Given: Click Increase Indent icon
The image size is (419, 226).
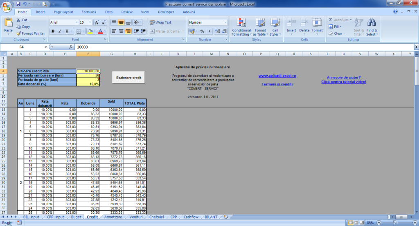Looking at the screenshot, I should [143, 31].
